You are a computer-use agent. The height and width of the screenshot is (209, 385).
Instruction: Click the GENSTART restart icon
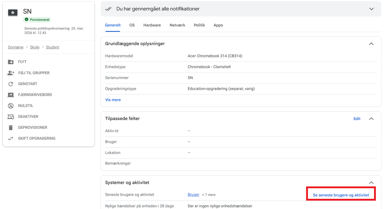11,84
